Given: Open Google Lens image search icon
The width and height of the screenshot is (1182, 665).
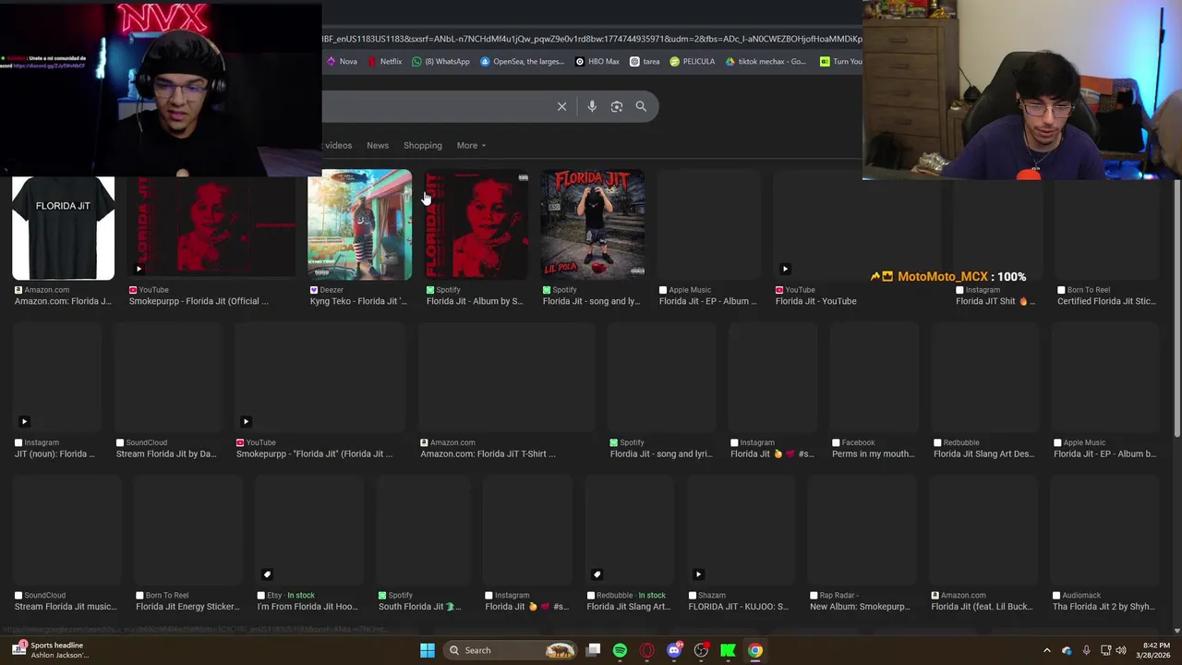Looking at the screenshot, I should (617, 106).
